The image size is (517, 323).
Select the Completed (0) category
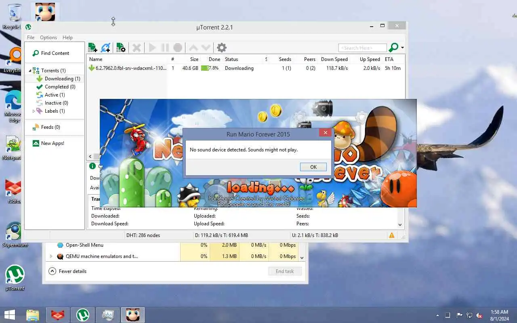(56, 87)
